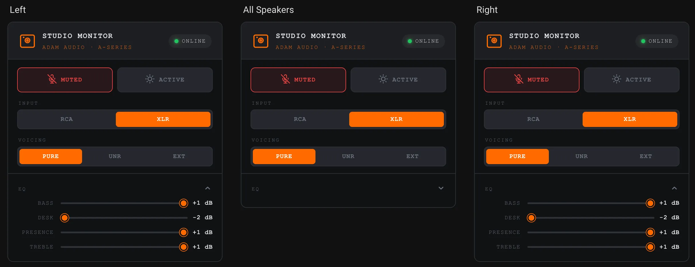Expand the EQ section for All Speakers
Image resolution: width=695 pixels, height=267 pixels.
click(x=441, y=188)
